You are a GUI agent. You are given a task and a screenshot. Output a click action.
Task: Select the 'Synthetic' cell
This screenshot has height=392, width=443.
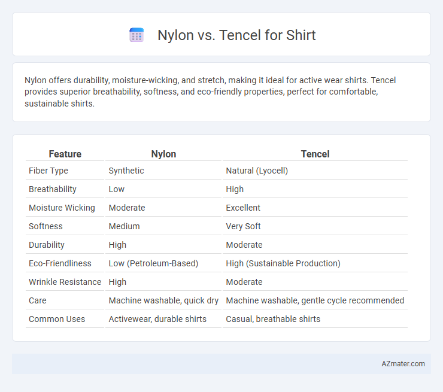tap(126, 171)
